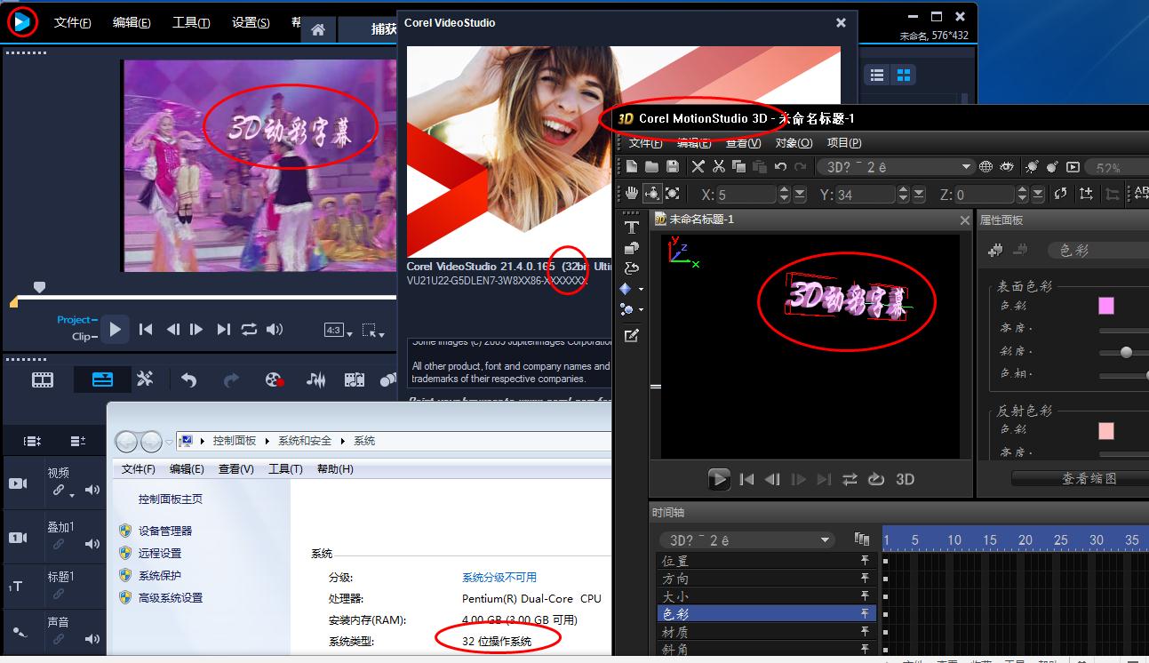This screenshot has height=663, width=1149.
Task: Select the 色彩 row in timeline list
Action: click(767, 613)
